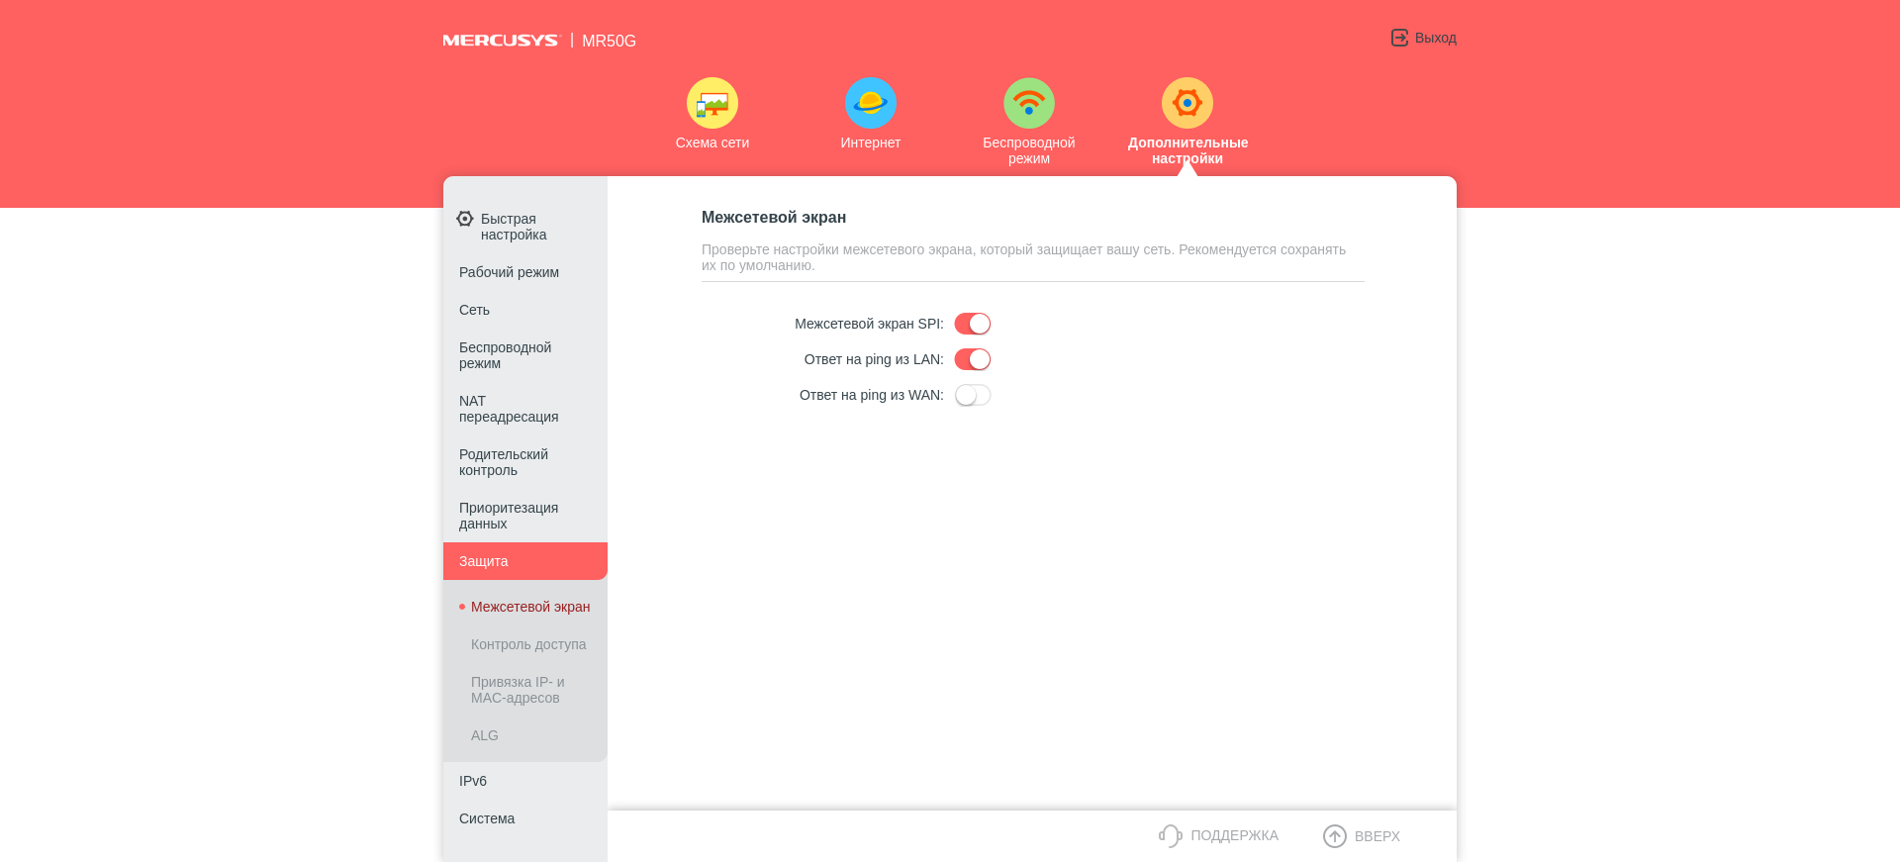This screenshot has height=862, width=1900.
Task: Click the ПОДДЕРЖКА headset icon
Action: click(x=1170, y=836)
